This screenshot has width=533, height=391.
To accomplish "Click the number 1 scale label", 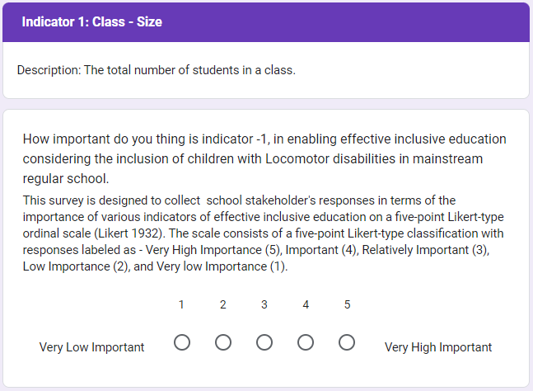I will pyautogui.click(x=182, y=305).
